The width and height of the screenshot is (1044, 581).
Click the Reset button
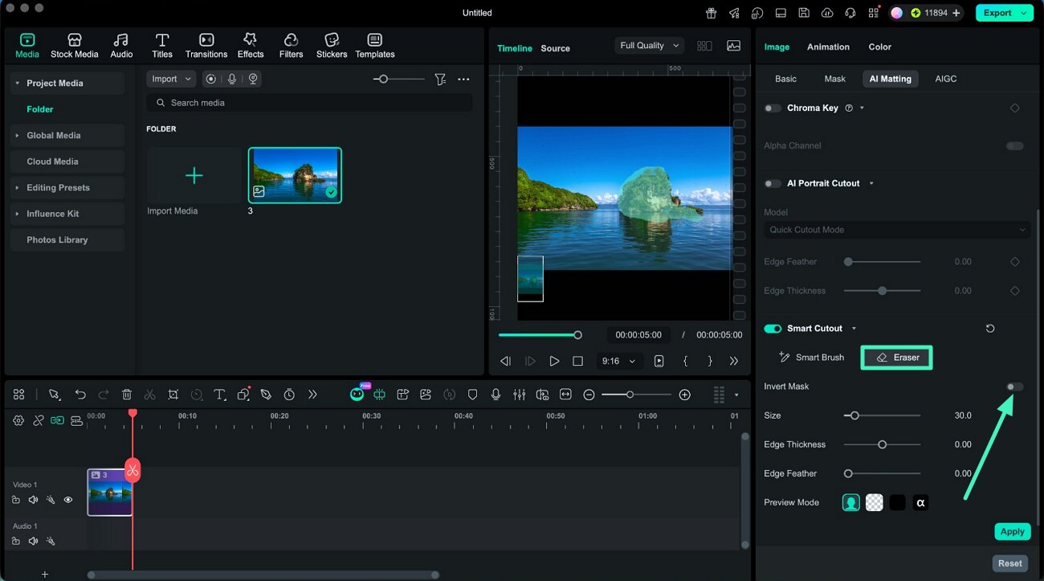tap(1010, 563)
